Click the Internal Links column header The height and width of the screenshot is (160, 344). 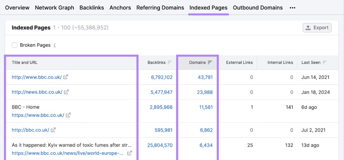pyautogui.click(x=280, y=62)
